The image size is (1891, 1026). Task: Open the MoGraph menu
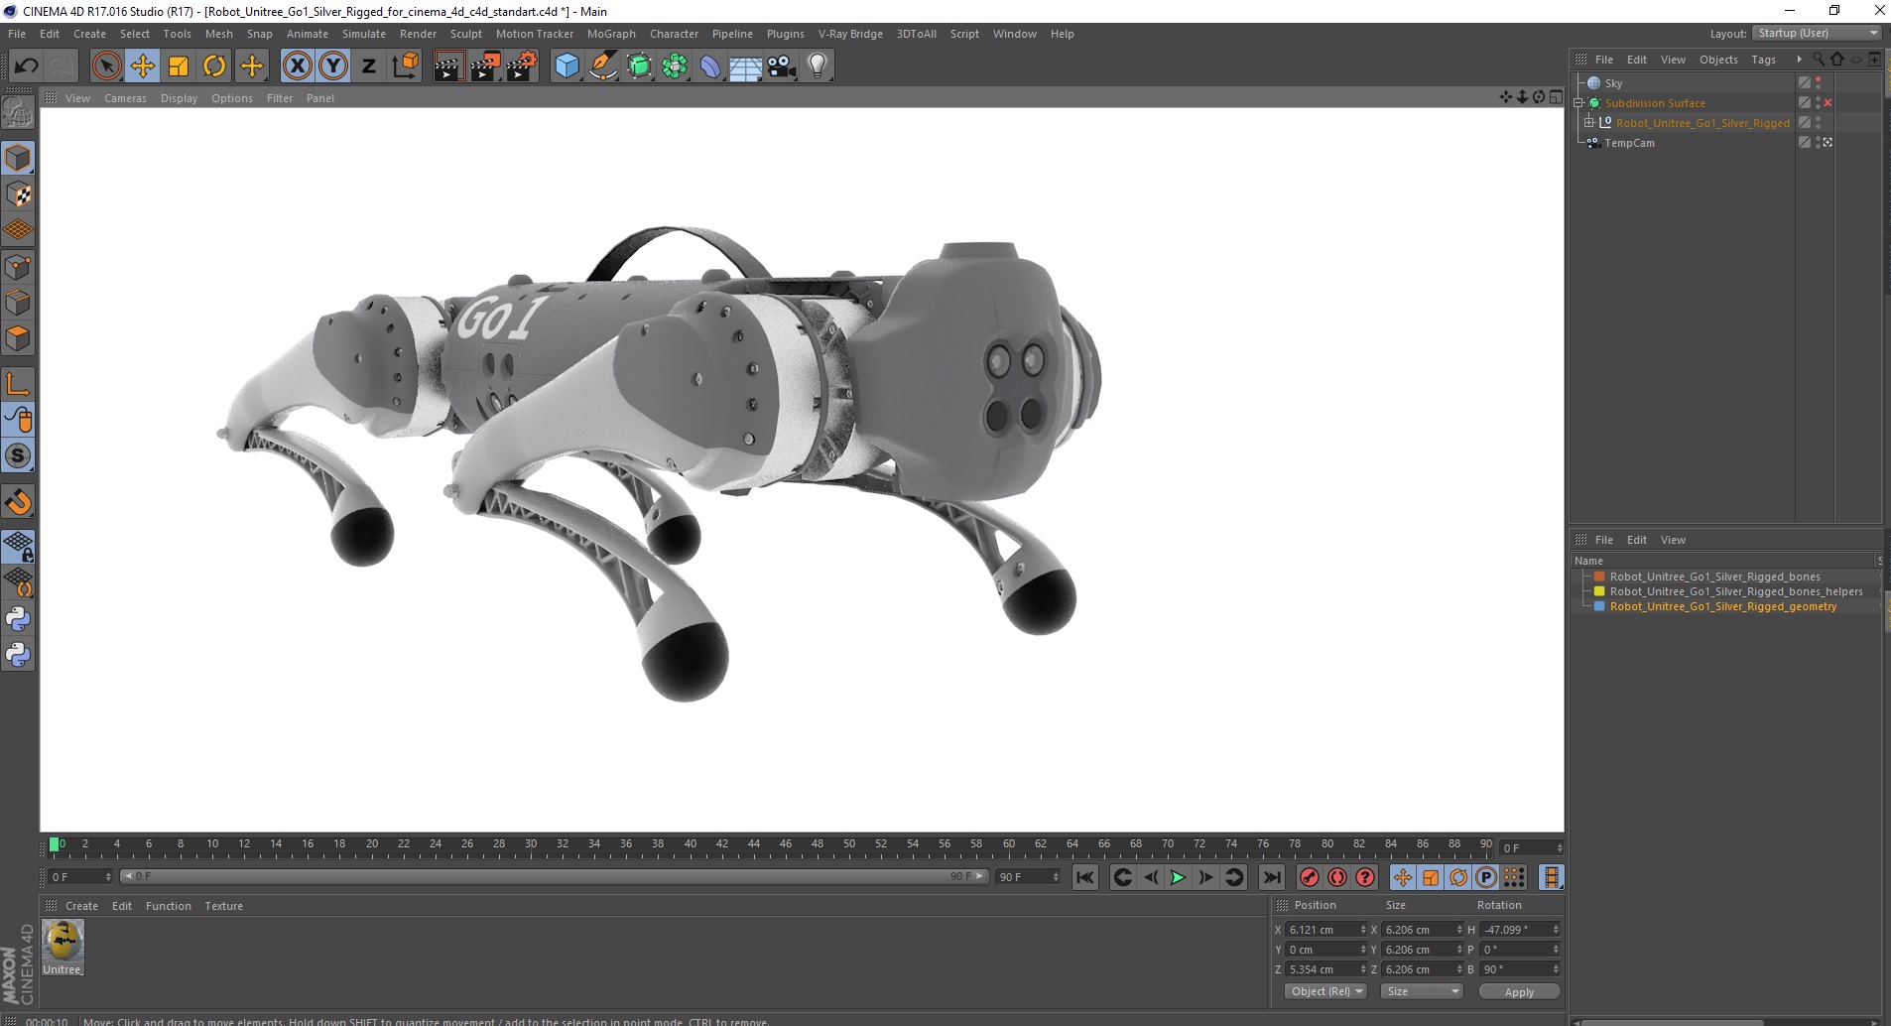[x=611, y=34]
